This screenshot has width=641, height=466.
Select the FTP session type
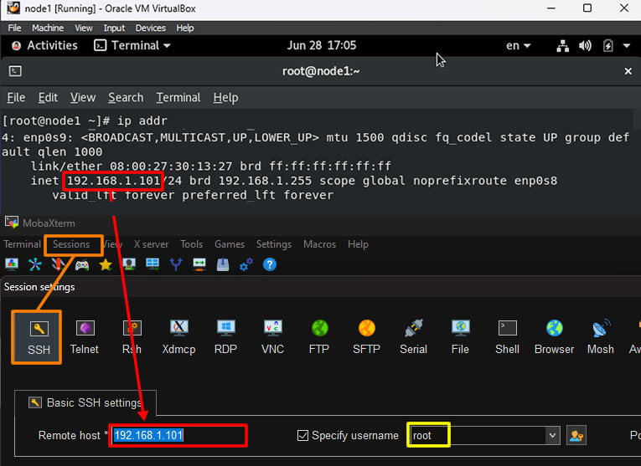pyautogui.click(x=319, y=337)
